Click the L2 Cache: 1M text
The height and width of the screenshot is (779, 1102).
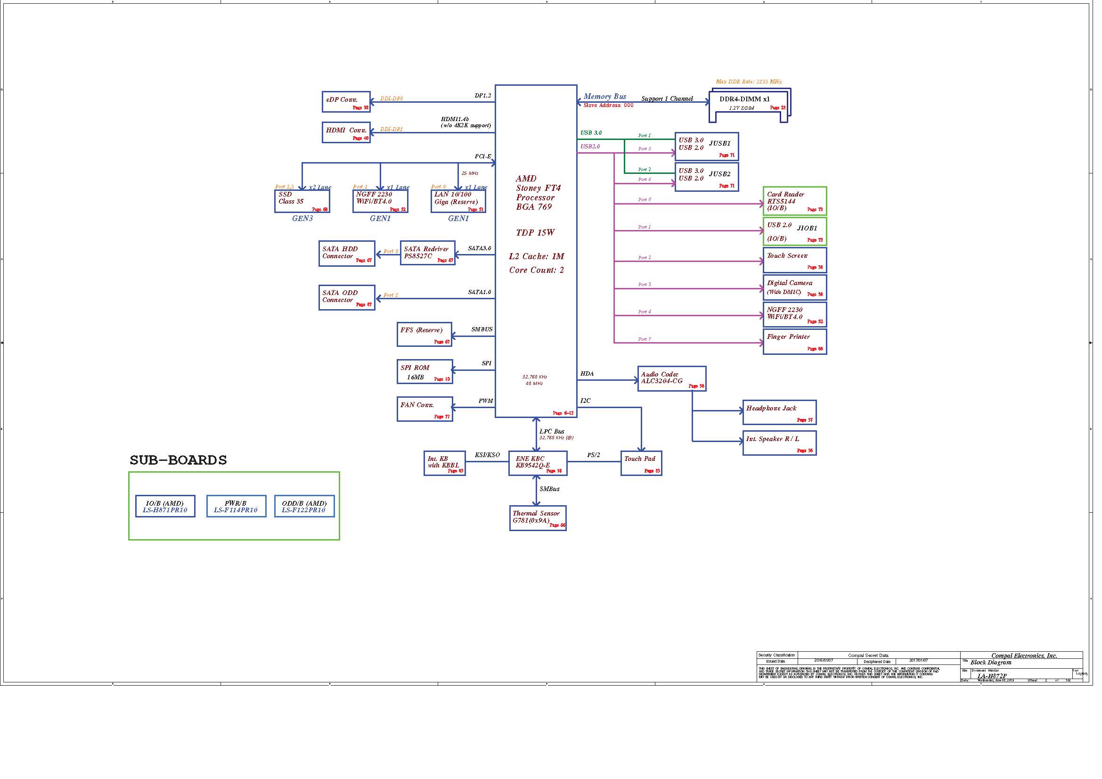tap(537, 256)
